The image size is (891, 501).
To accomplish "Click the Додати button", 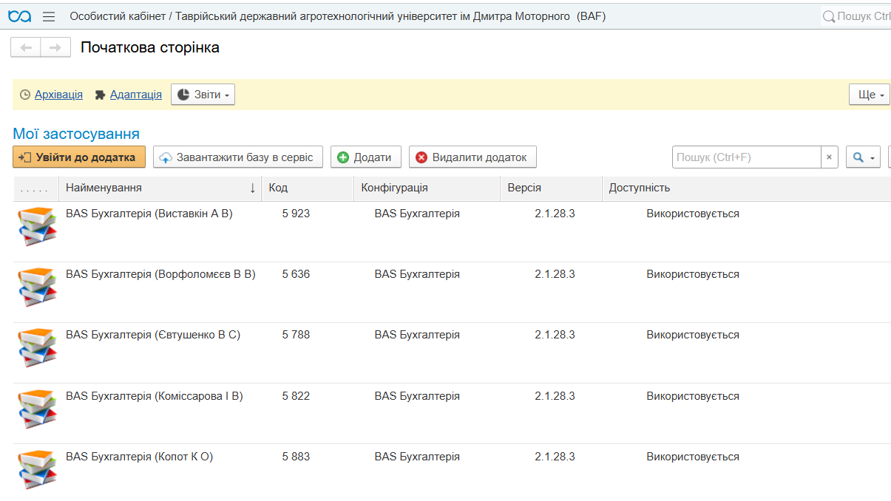I will tap(365, 157).
